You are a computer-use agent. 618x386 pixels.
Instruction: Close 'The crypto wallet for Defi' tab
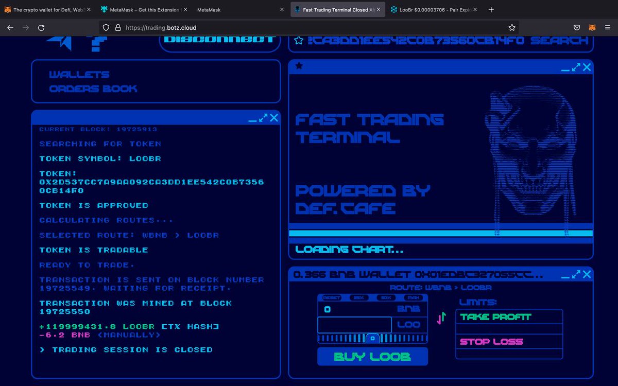click(89, 10)
